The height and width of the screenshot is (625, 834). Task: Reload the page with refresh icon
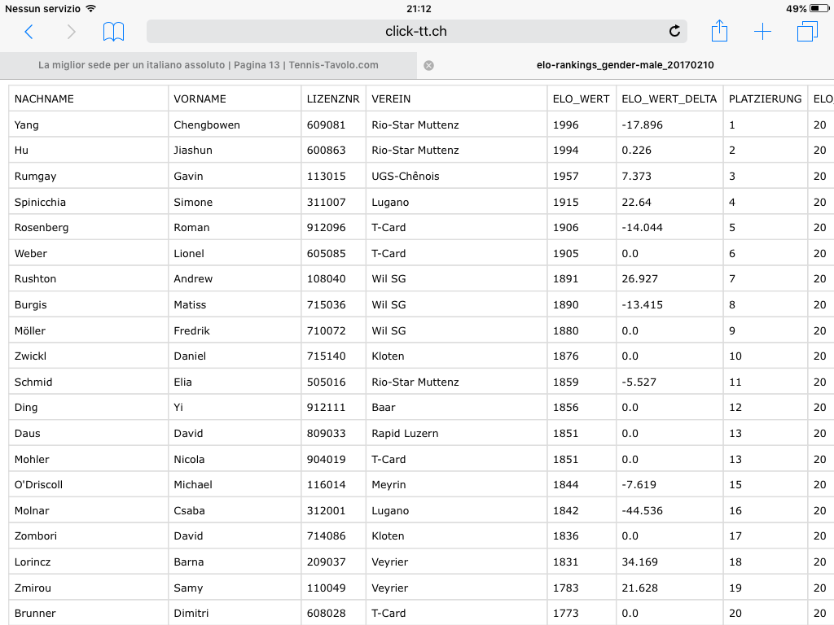(x=674, y=32)
